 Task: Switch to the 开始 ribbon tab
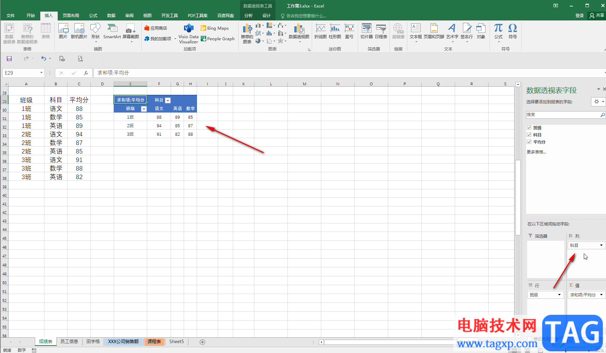31,16
